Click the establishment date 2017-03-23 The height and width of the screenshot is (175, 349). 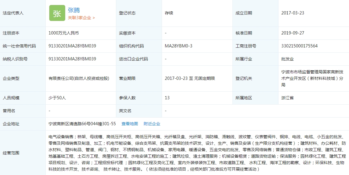pyautogui.click(x=293, y=13)
